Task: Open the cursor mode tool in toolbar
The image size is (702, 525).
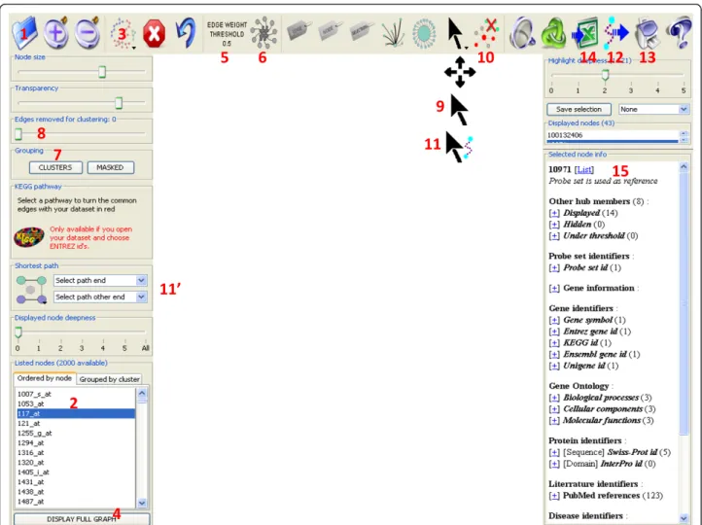Action: pos(457,34)
